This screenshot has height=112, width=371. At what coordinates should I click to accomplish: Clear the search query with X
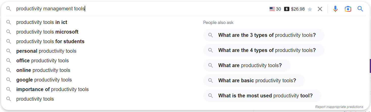320,9
